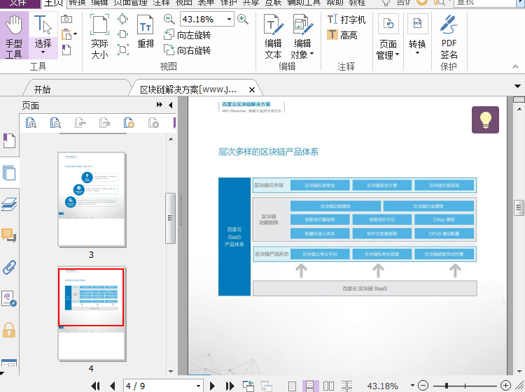Open the page number dropdown arrow
This screenshot has height=392, width=525.
[198, 386]
